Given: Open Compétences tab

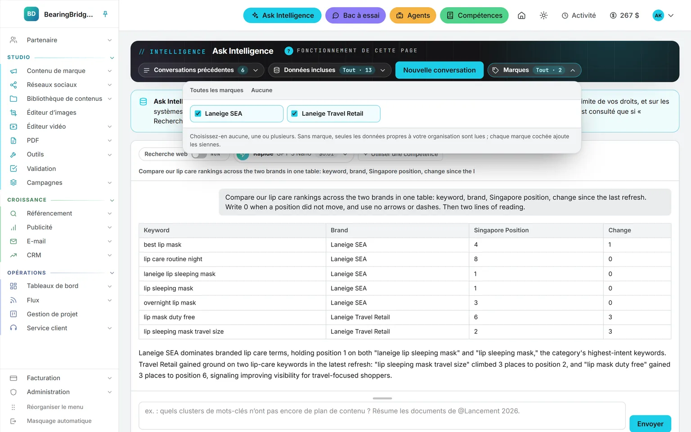Looking at the screenshot, I should [474, 15].
